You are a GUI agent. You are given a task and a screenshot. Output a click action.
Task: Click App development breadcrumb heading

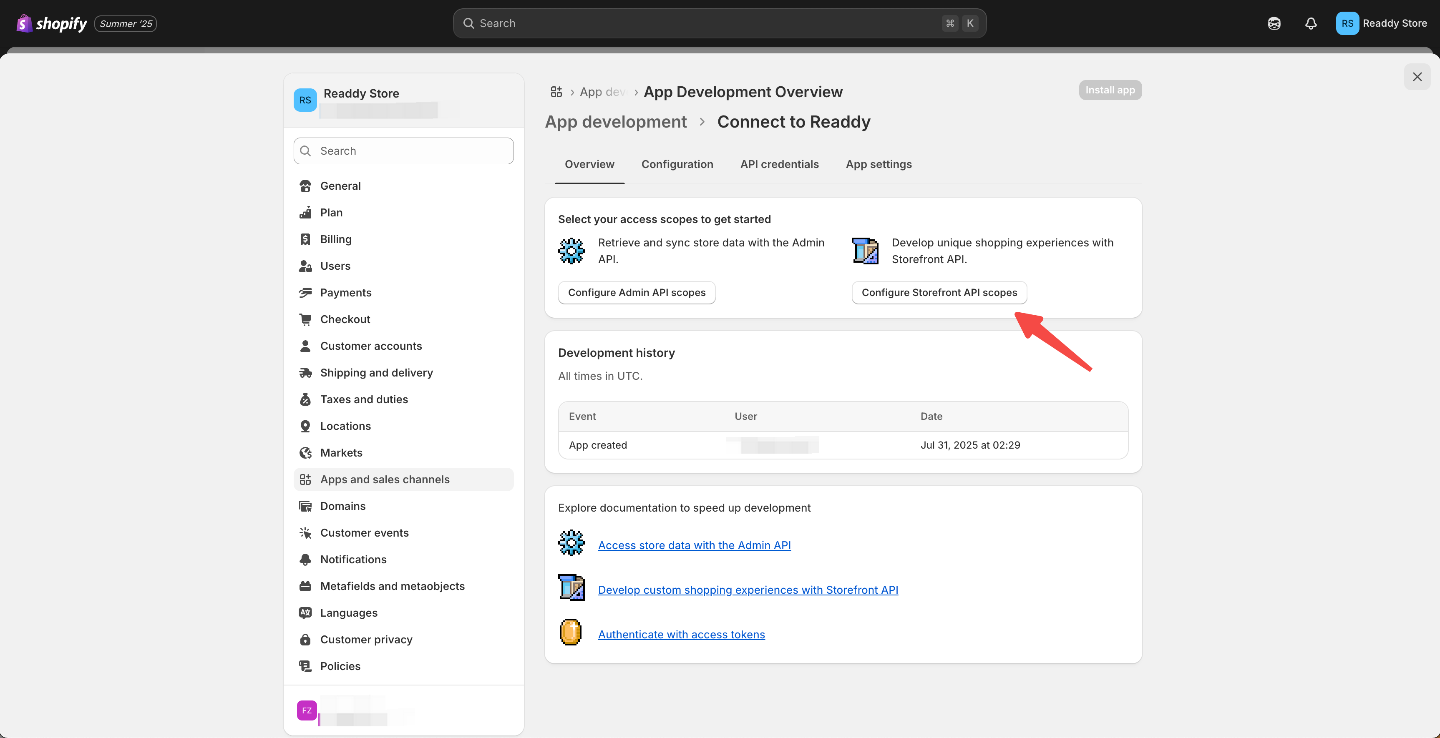(x=615, y=122)
